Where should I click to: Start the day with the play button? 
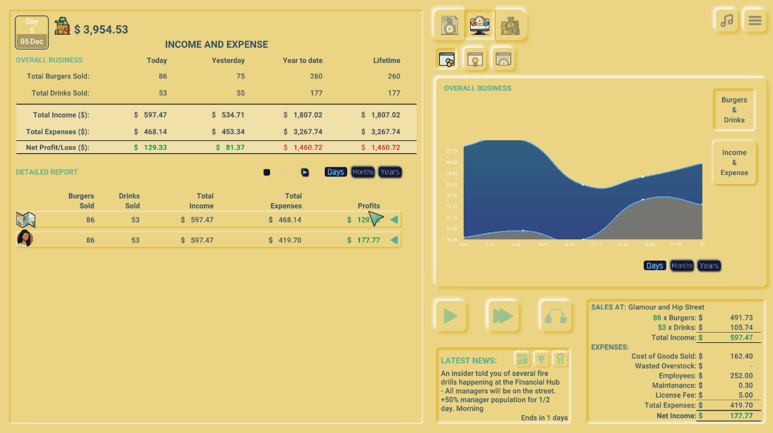point(451,316)
